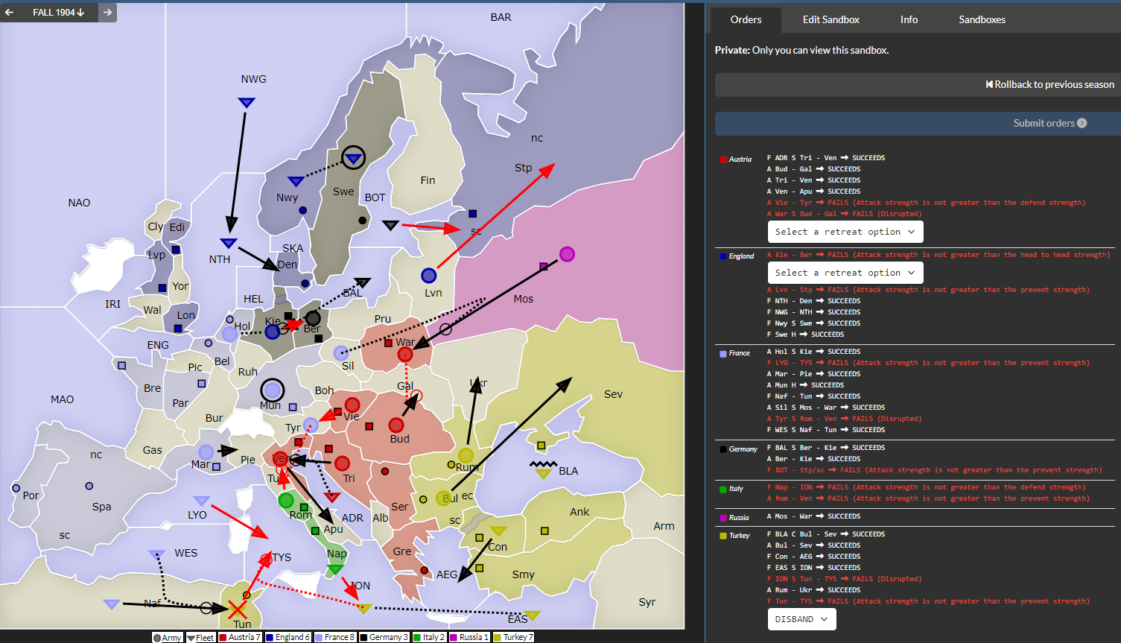Select the circled French army in Mun

point(273,390)
